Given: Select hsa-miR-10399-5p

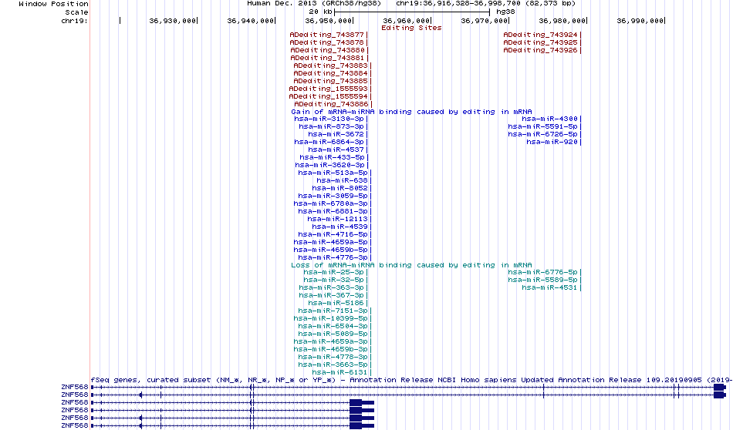Looking at the screenshot, I should click(x=330, y=318).
